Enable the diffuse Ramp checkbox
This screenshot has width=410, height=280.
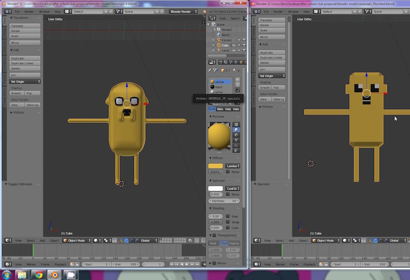[x=228, y=172]
